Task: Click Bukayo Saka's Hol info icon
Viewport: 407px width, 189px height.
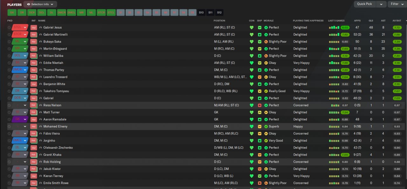Action: point(34,42)
